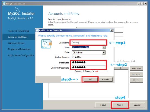Open the Host dropdown arrow
Screen dimensions: 150x112
click(x=104, y=47)
